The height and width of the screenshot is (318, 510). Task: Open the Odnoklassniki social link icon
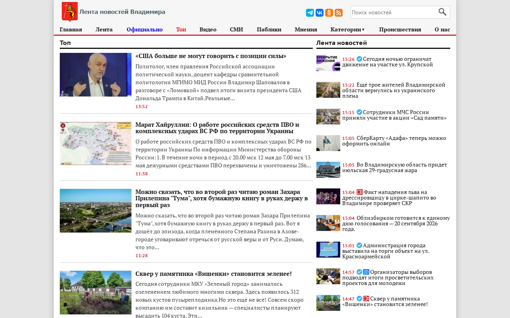click(329, 13)
